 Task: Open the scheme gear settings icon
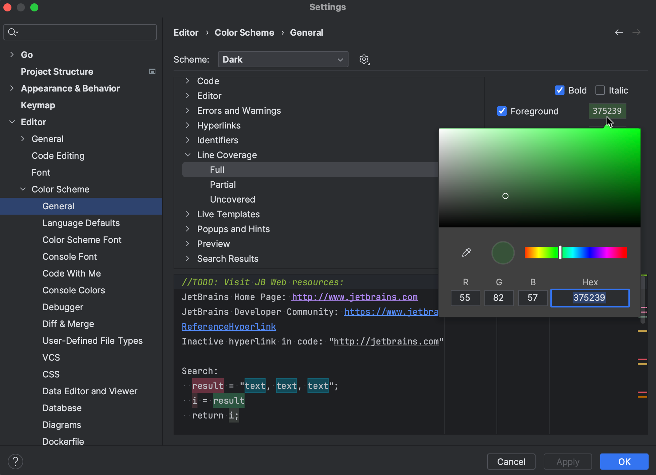[x=364, y=60]
